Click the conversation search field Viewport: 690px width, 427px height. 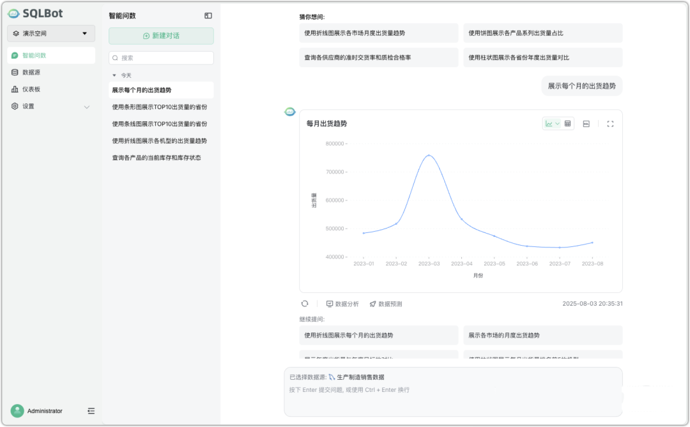tap(161, 57)
